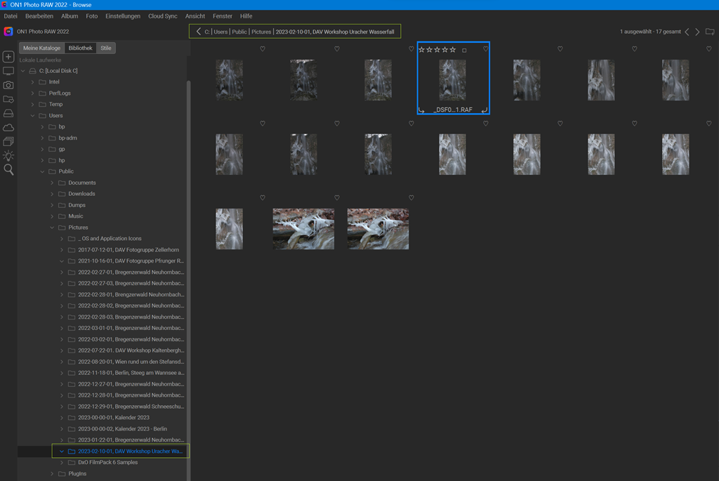719x481 pixels.
Task: Toggle the color label square on selected photo
Action: (464, 51)
